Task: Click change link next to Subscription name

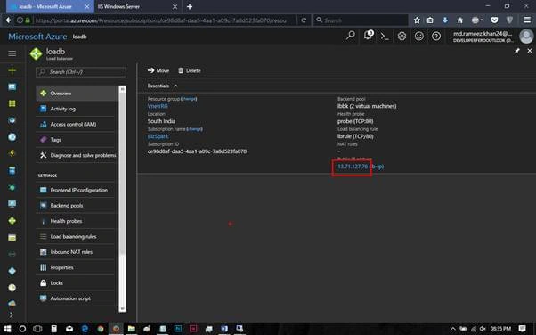Action: [194, 129]
